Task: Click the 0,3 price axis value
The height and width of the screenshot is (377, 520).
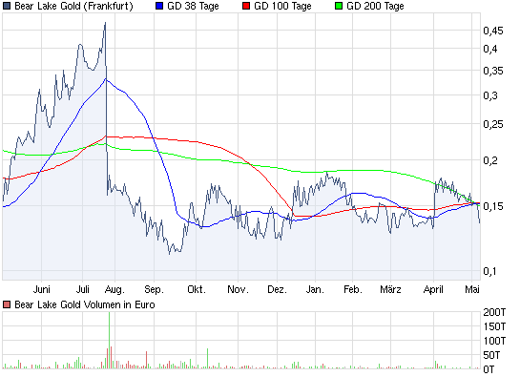Action: [490, 95]
